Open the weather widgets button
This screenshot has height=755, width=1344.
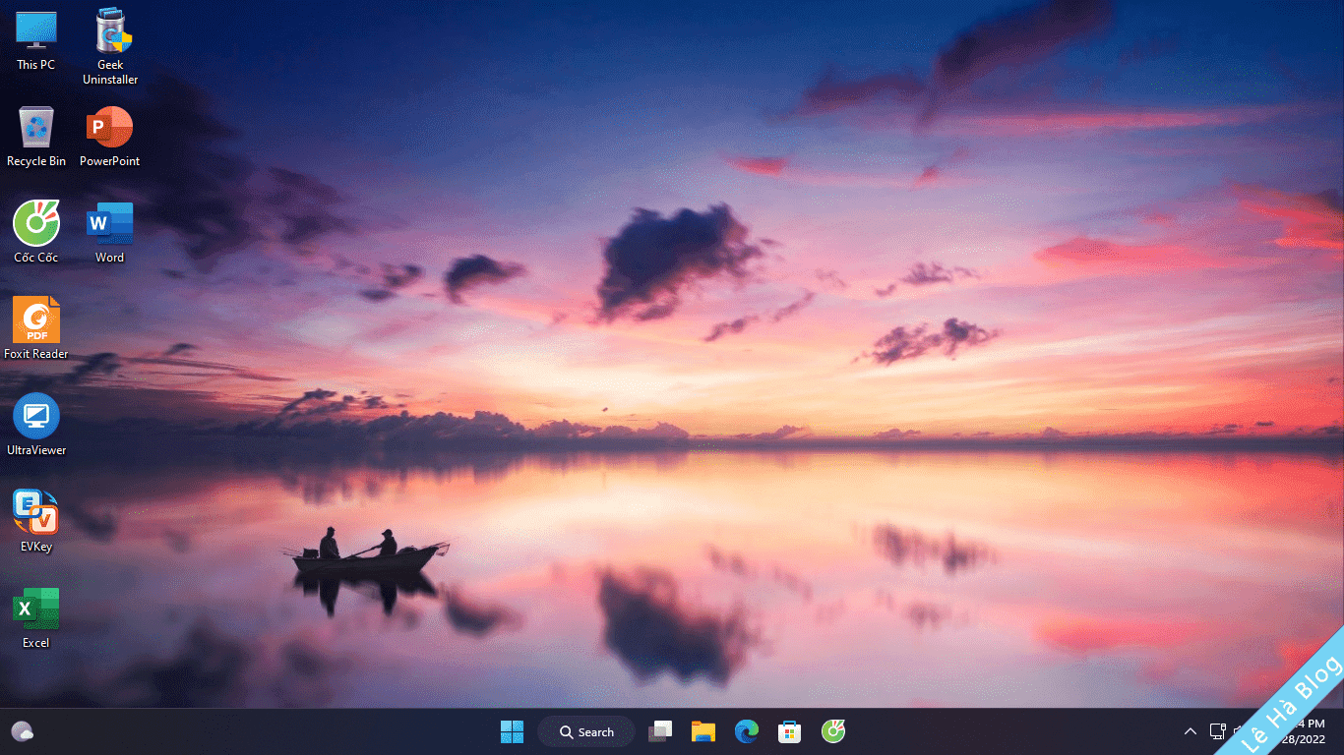[x=23, y=731]
